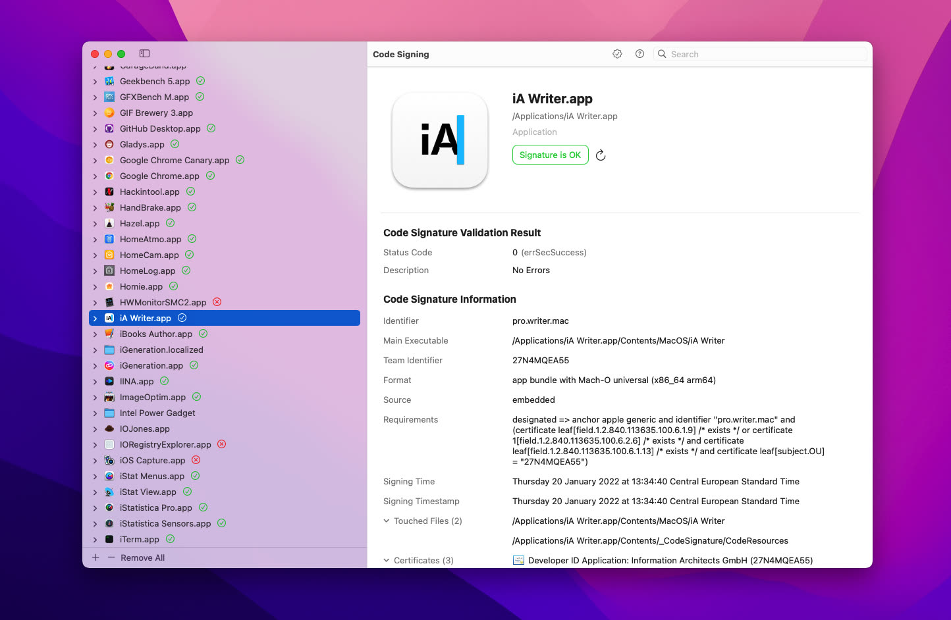Click the refresh icon beside Signature is OK

601,155
